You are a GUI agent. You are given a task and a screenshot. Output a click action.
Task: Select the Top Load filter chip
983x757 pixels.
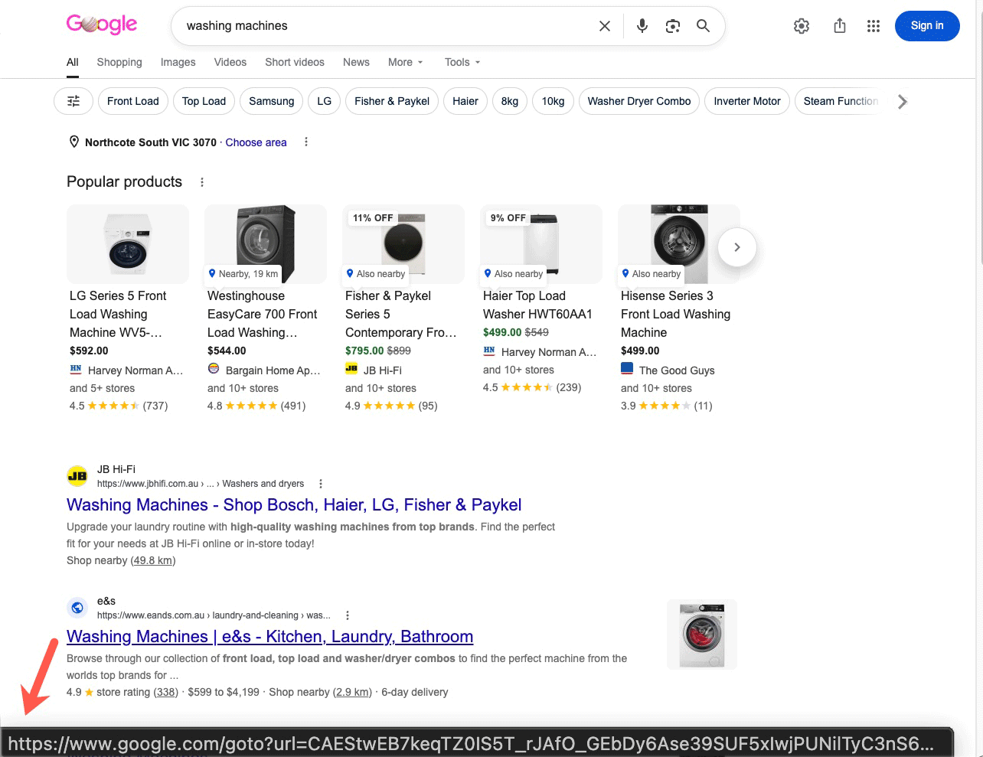point(204,101)
